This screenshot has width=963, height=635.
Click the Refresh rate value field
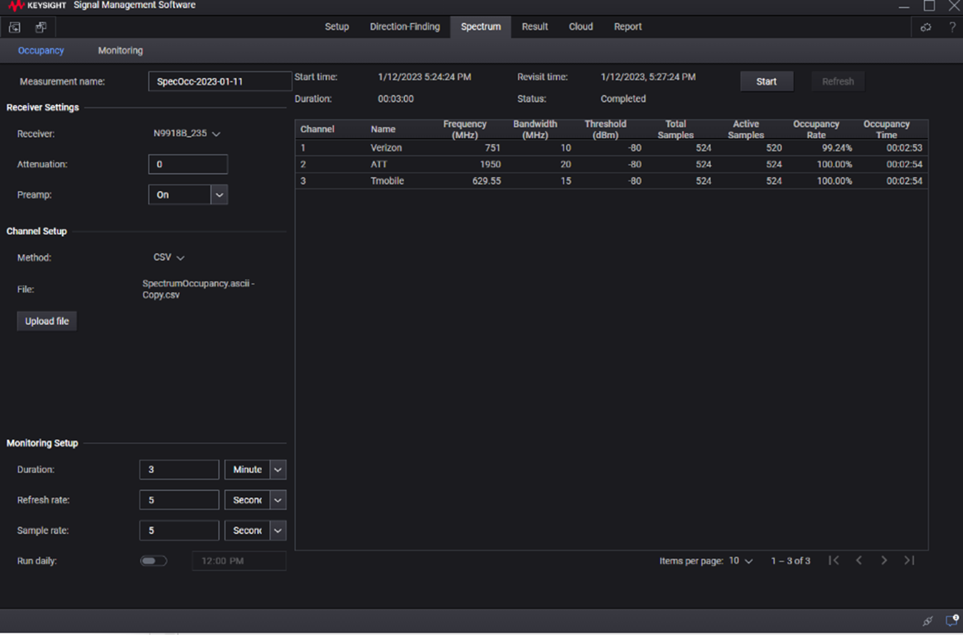point(179,500)
